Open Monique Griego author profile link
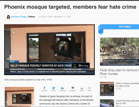The width and height of the screenshot is (139, 107). click(19, 17)
